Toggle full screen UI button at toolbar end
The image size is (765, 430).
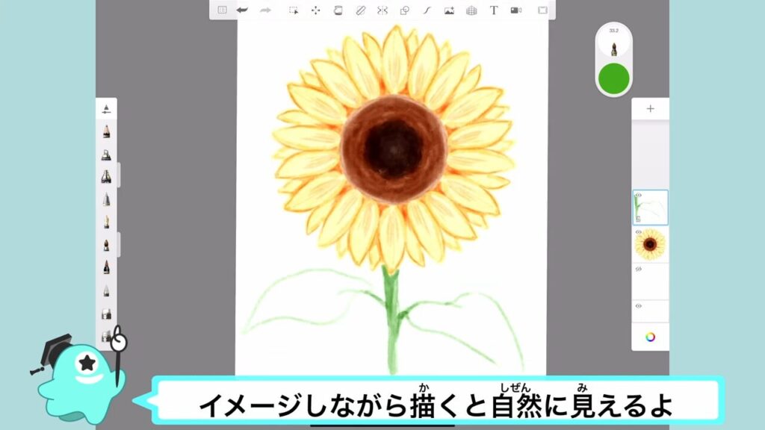(x=542, y=10)
